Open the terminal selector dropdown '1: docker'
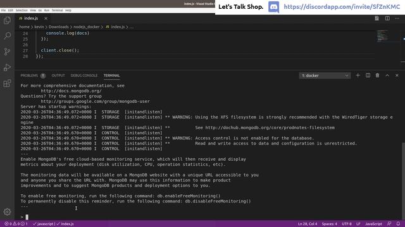The width and height of the screenshot is (405, 227). (325, 76)
